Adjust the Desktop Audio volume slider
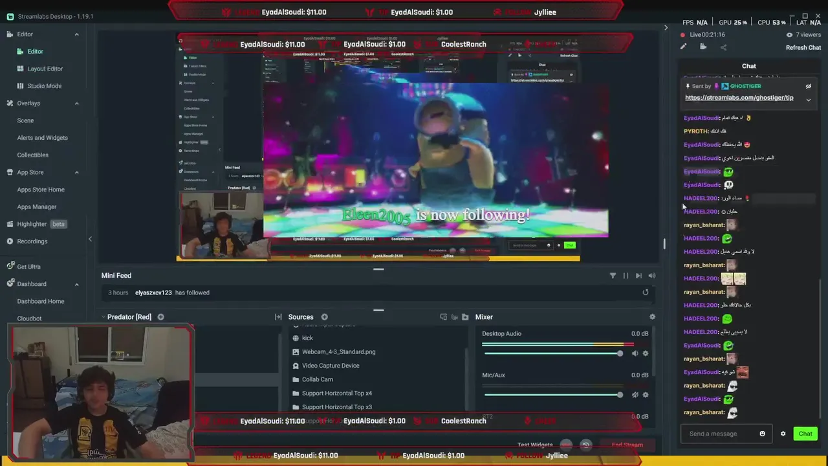828x466 pixels. point(553,353)
